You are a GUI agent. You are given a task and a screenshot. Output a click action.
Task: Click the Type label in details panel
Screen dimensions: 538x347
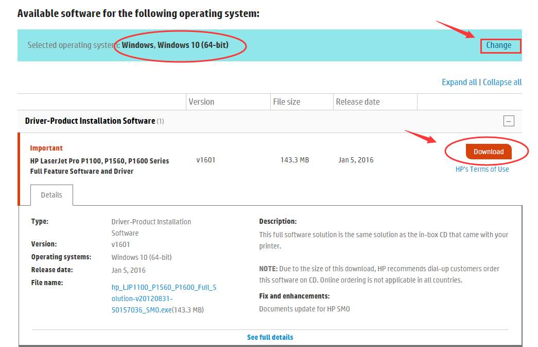(40, 222)
